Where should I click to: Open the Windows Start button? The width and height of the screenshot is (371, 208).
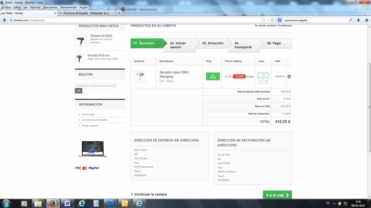(x=6, y=203)
